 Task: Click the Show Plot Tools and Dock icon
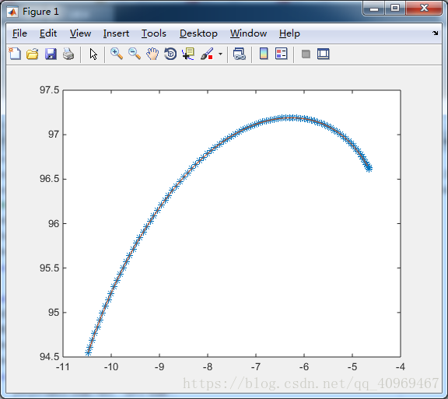[x=323, y=54]
